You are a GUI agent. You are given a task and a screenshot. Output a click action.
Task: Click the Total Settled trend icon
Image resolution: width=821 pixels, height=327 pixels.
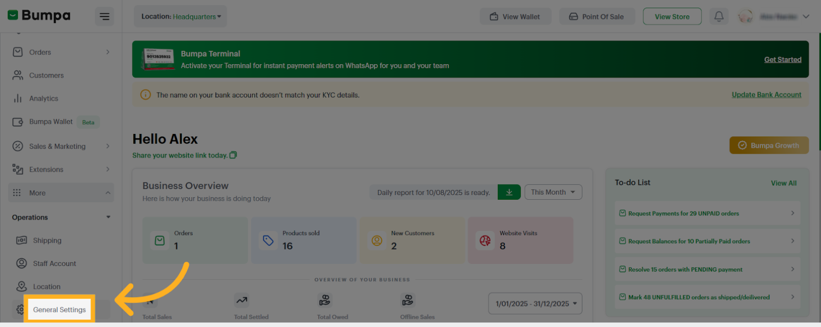(242, 300)
